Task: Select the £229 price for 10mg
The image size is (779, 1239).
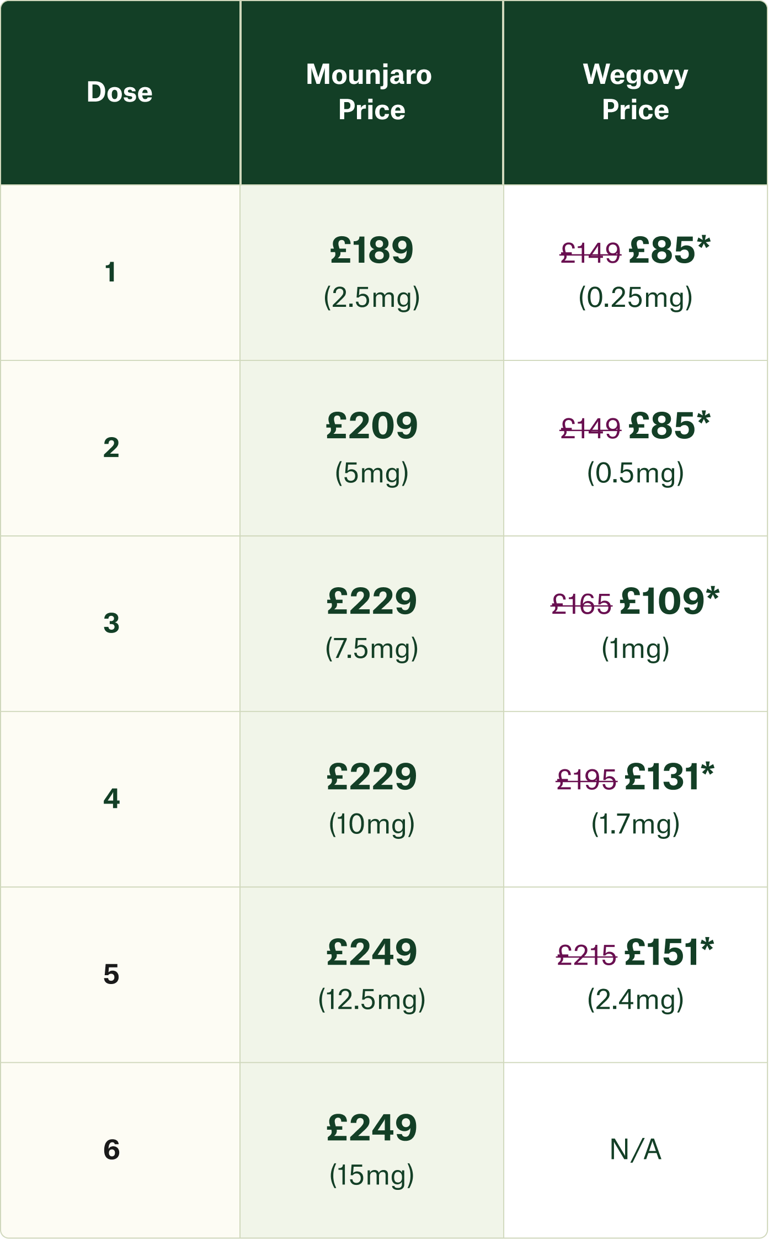Action: [372, 777]
